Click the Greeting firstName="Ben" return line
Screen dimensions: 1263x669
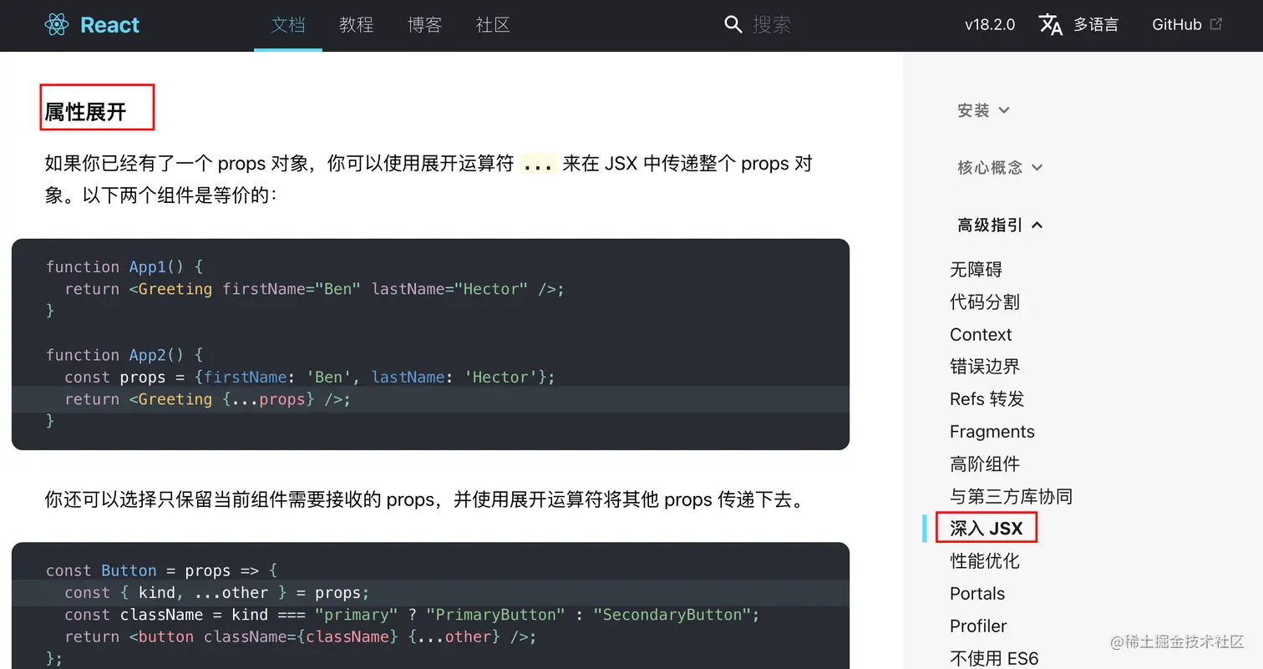(x=315, y=289)
